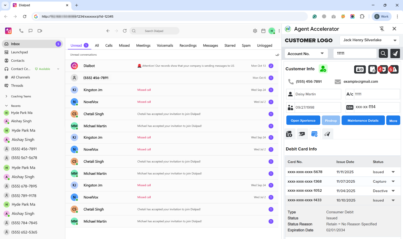This screenshot has height=239, width=403.
Task: Switch to the Calls tab
Action: click(x=109, y=46)
